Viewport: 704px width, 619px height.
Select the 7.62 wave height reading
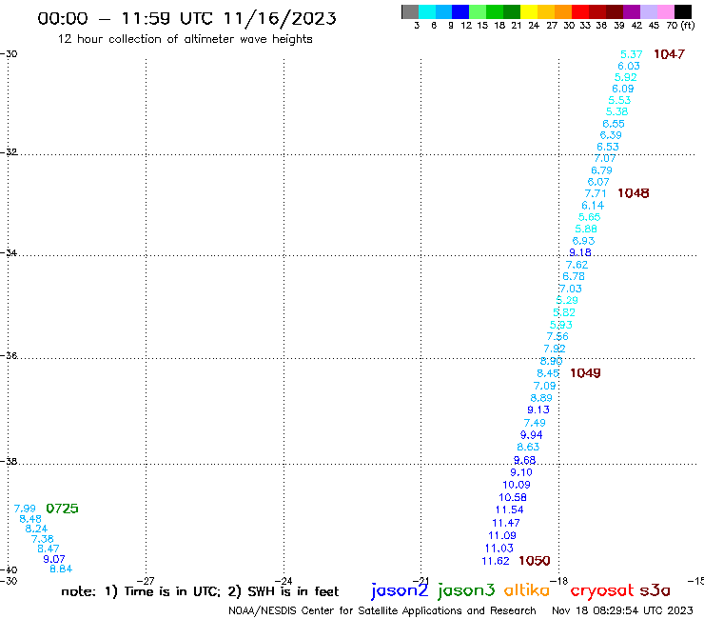tap(577, 265)
